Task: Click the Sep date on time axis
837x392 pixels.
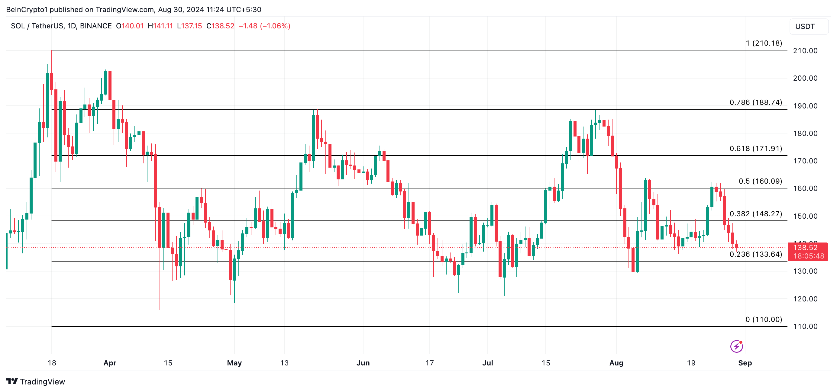Action: point(745,363)
